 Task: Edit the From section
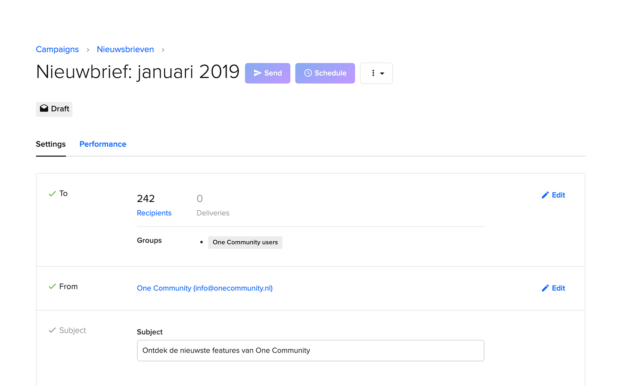pyautogui.click(x=553, y=288)
